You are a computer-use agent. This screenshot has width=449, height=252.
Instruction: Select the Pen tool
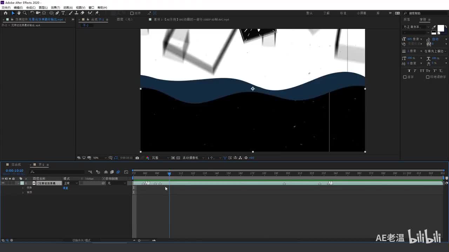point(57,13)
